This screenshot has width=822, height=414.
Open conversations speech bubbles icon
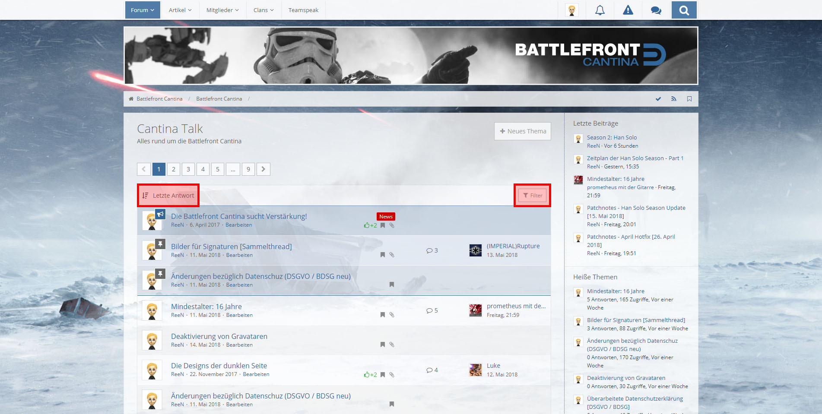pos(656,10)
